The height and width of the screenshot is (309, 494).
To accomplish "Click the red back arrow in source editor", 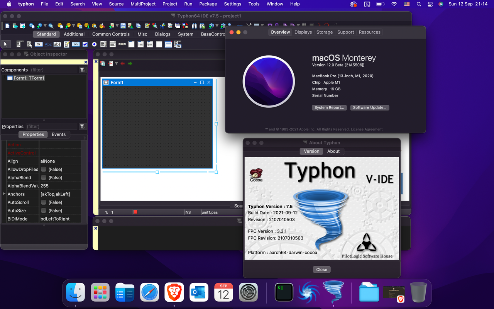I will coord(123,63).
